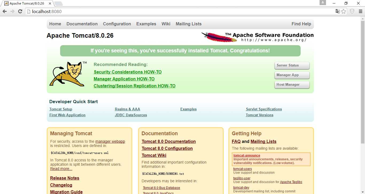Screen dimensions: 365x194
Task: Click the Tomcat cat logo
Action: tap(68, 74)
